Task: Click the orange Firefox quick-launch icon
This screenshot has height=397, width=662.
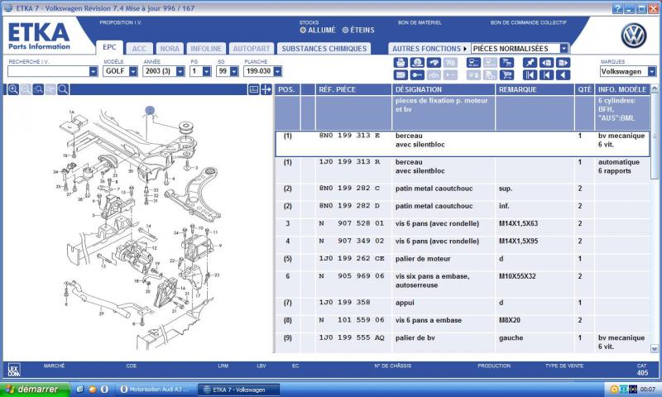Action: (x=92, y=390)
